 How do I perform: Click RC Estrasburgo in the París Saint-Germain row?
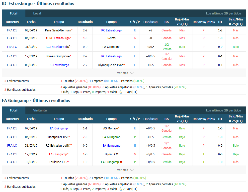[111, 30]
